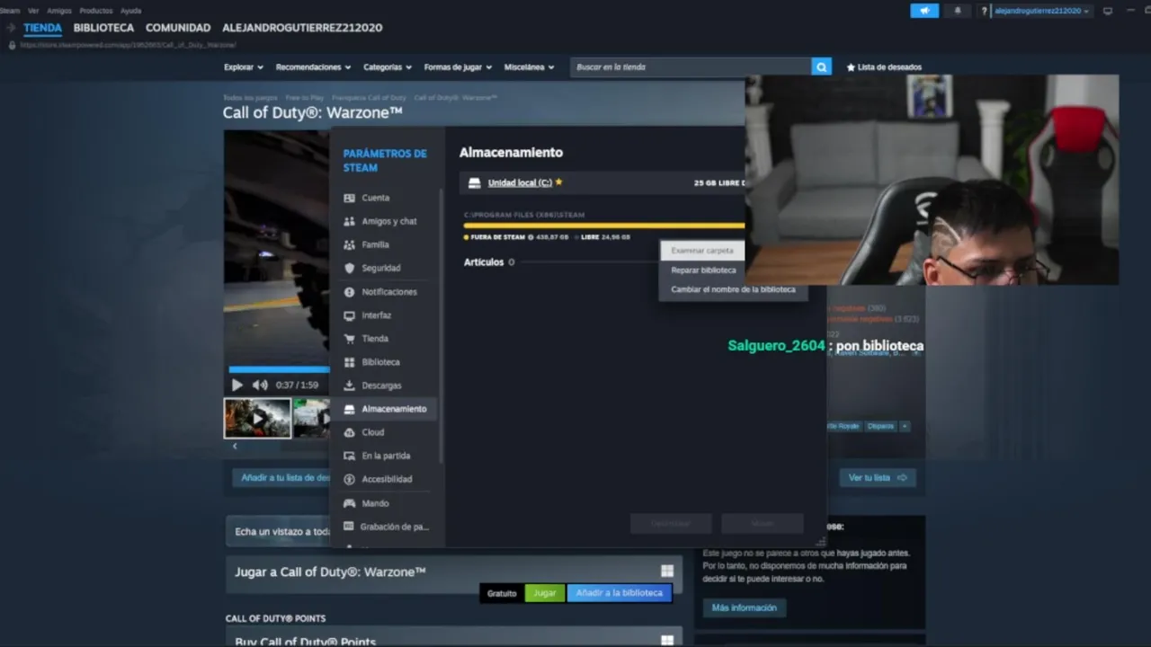Click the yellow storage usage bar

(x=604, y=226)
